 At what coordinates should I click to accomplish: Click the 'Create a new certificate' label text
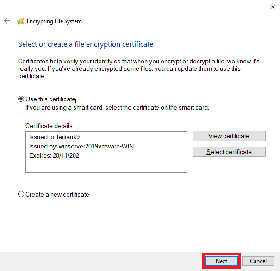point(57,194)
